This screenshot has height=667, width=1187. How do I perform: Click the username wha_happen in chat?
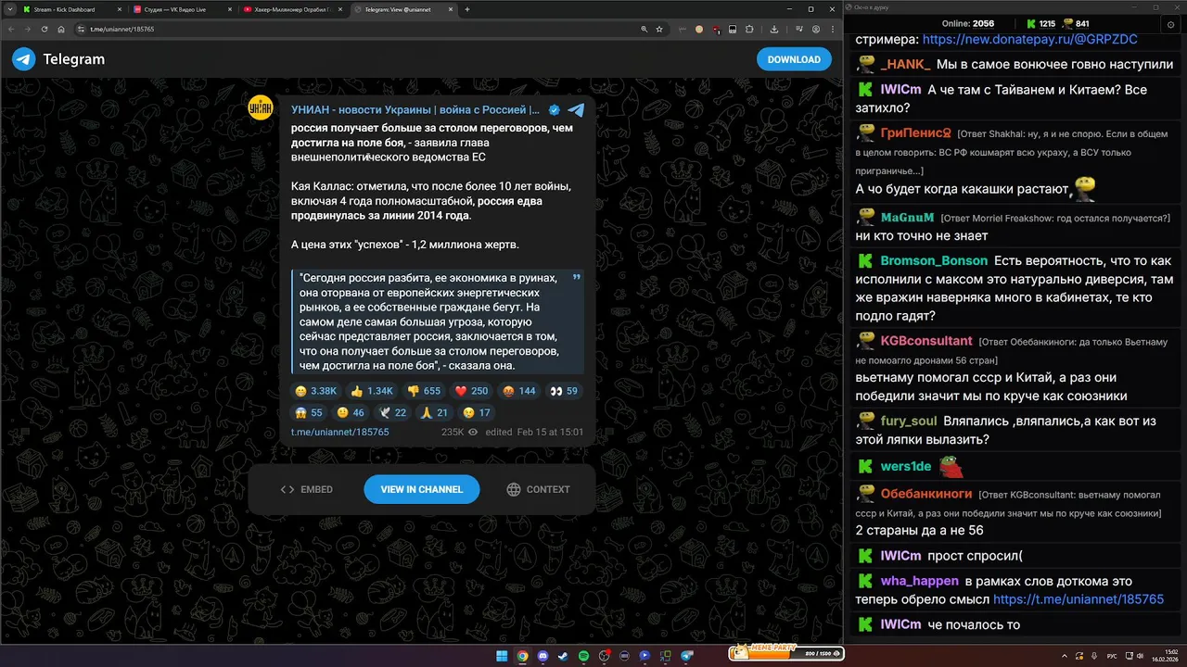[919, 581]
